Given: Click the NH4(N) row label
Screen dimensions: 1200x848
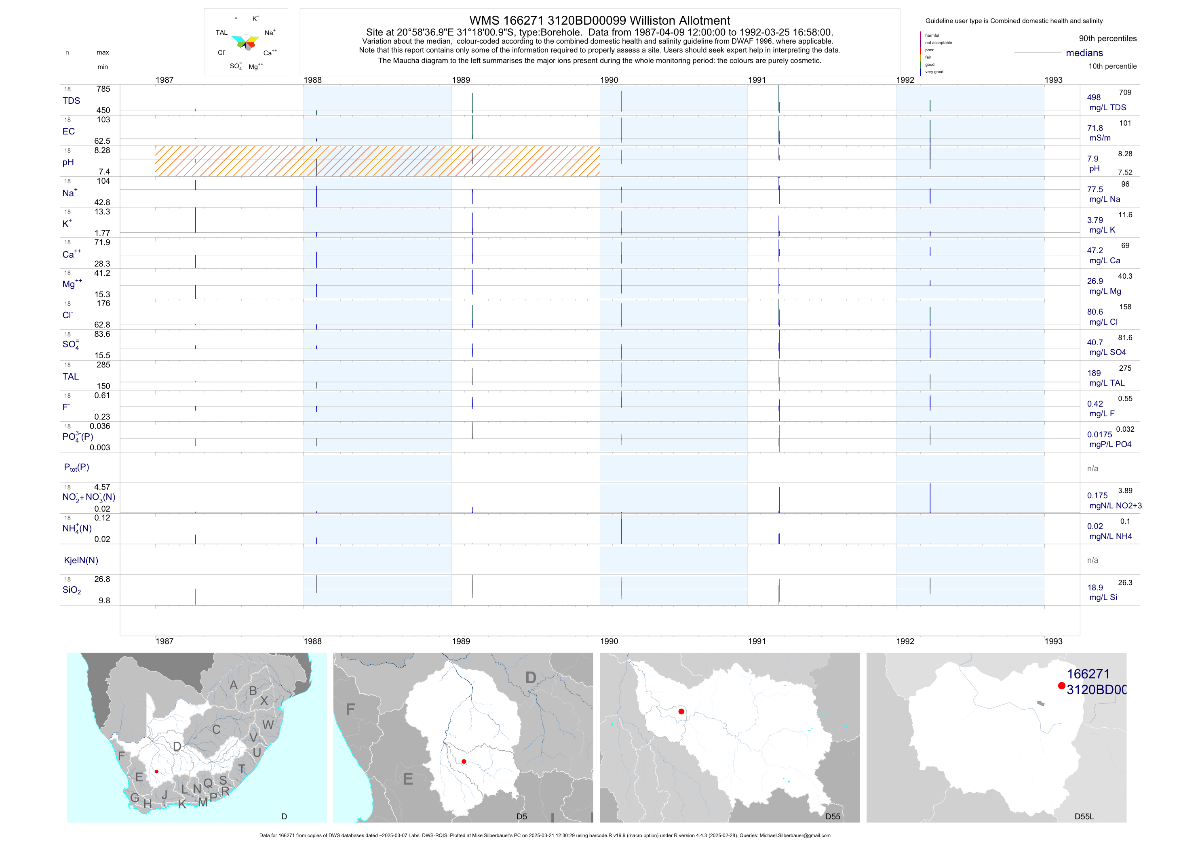Looking at the screenshot, I should pos(77,529).
